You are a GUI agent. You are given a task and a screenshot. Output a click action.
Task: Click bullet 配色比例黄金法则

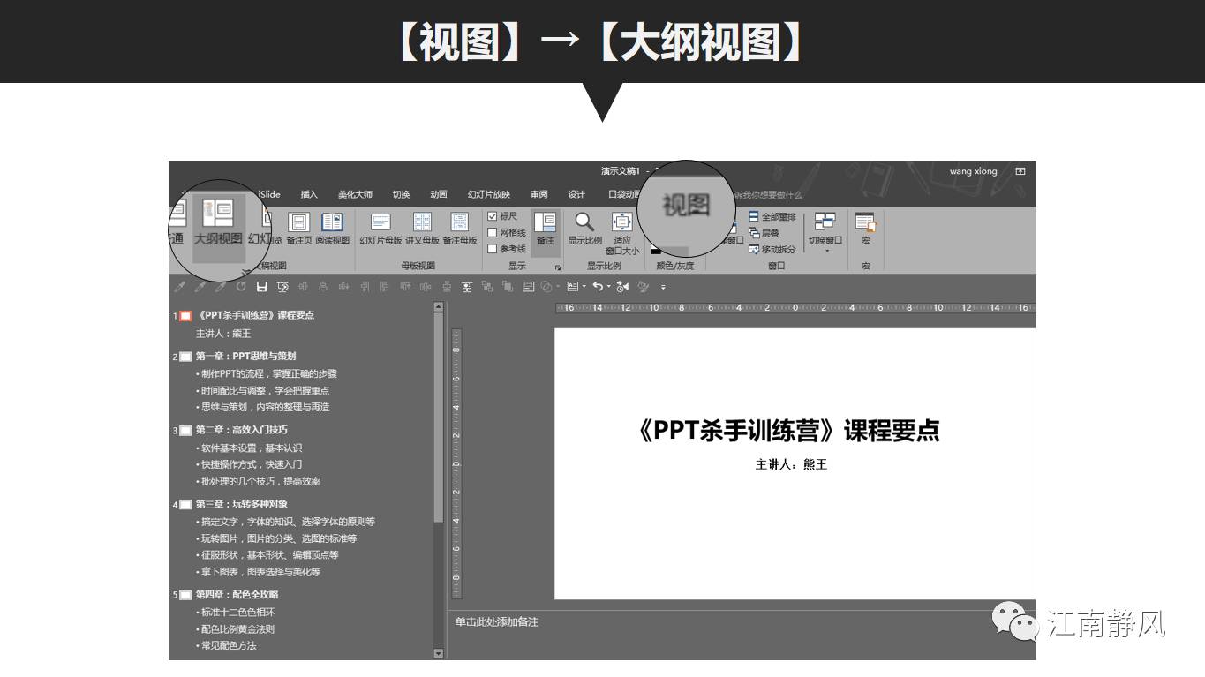236,628
